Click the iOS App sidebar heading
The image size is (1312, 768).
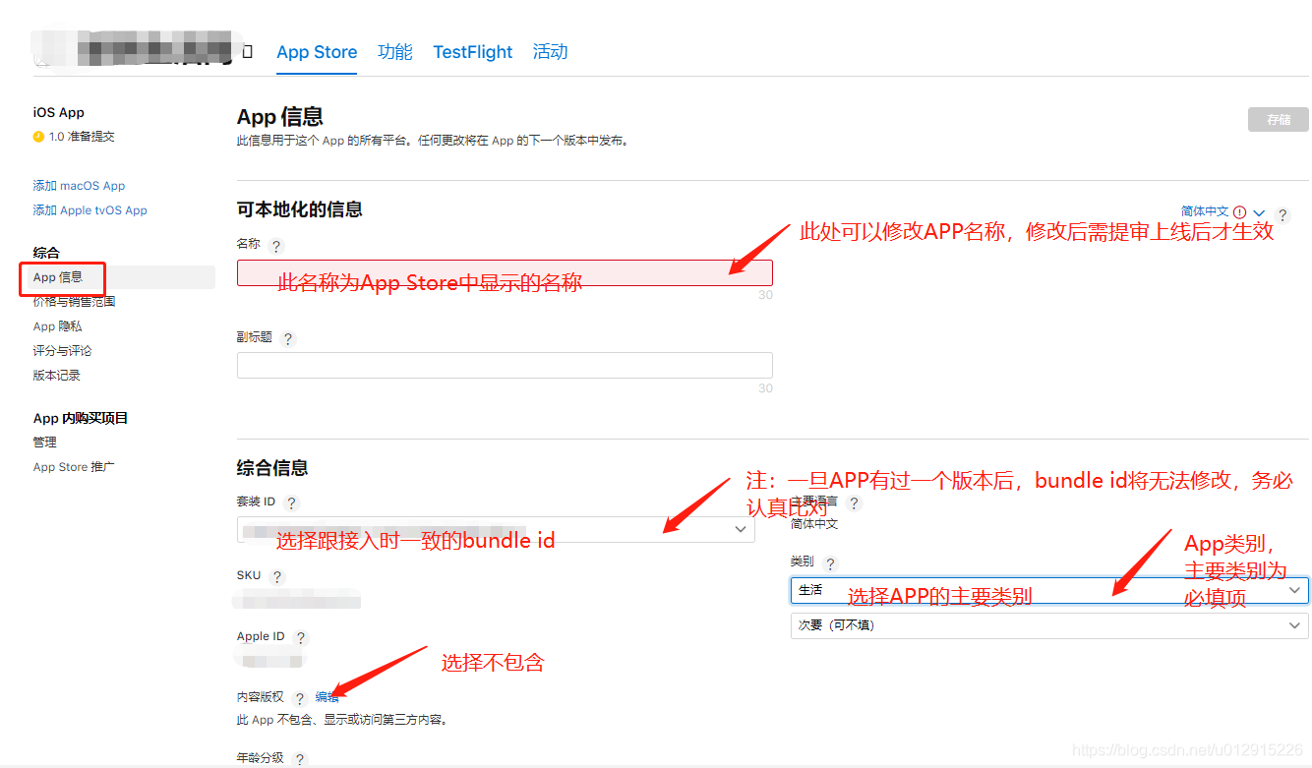point(59,113)
